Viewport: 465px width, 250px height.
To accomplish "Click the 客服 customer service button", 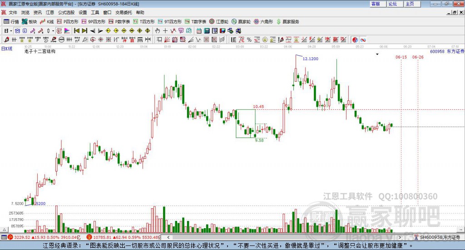I will pyautogui.click(x=377, y=4).
